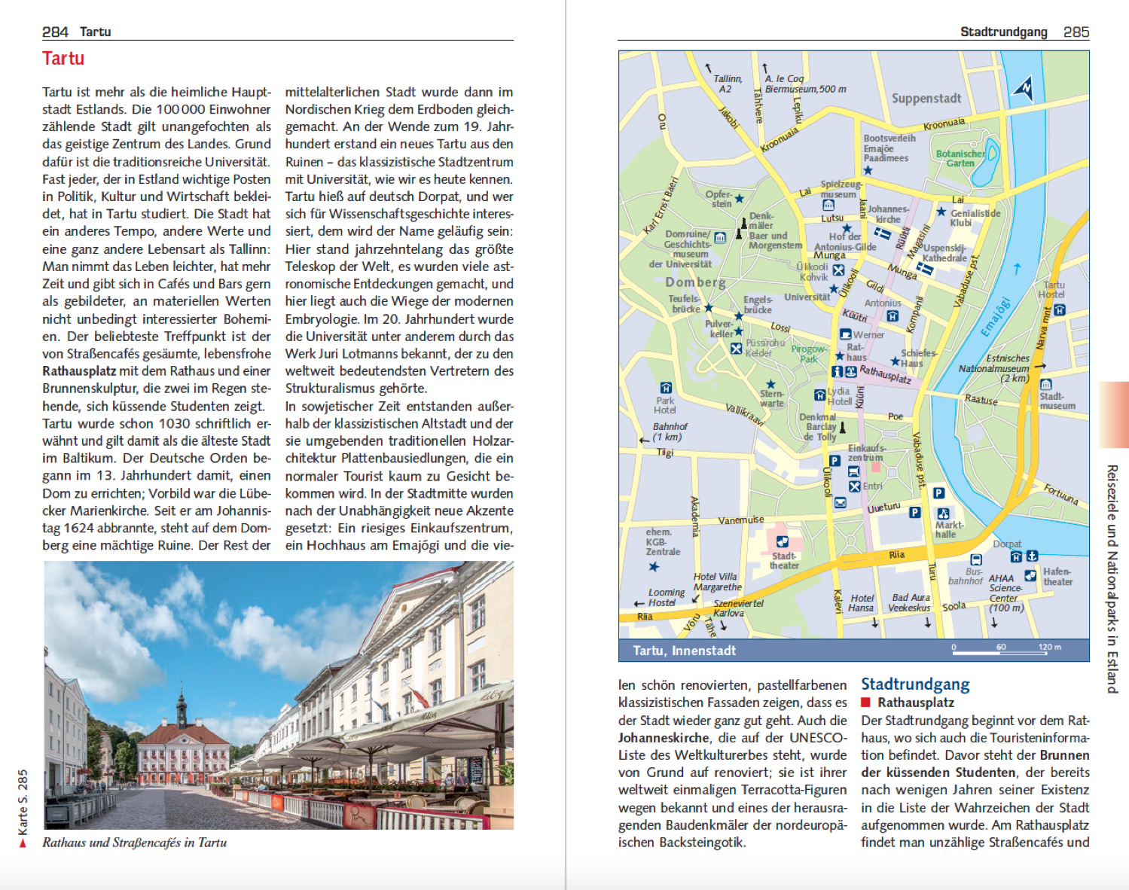Click the caption 'Rathaus und Straßencafés in Tartu'

tap(134, 843)
